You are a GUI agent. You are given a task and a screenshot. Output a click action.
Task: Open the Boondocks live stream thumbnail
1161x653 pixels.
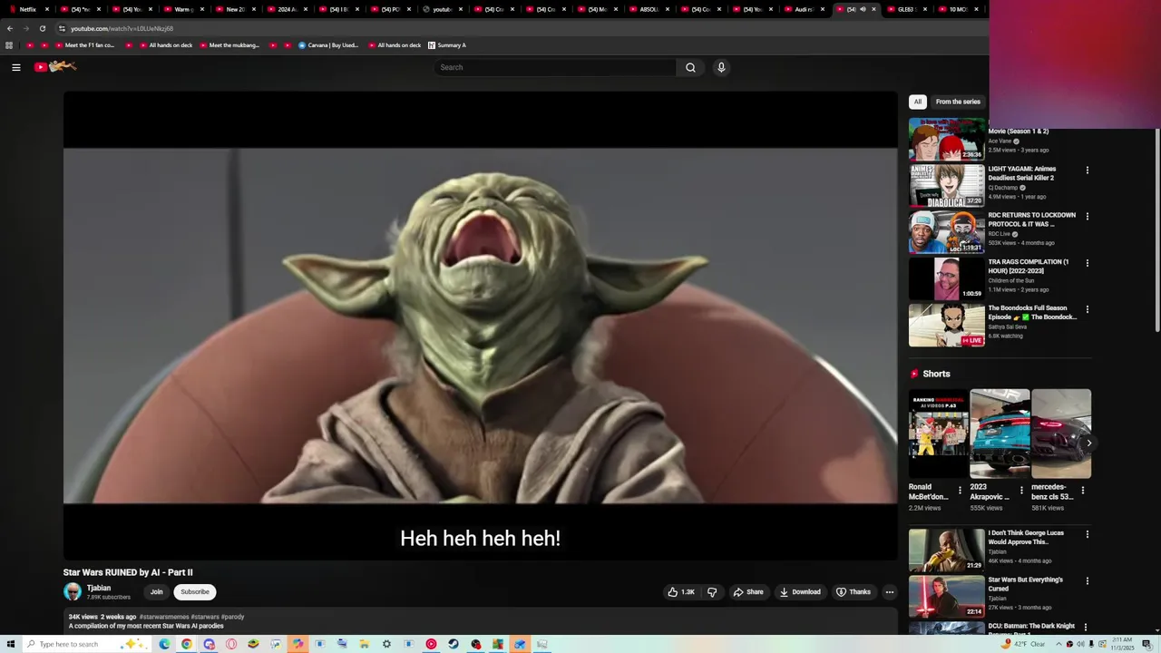tap(946, 325)
